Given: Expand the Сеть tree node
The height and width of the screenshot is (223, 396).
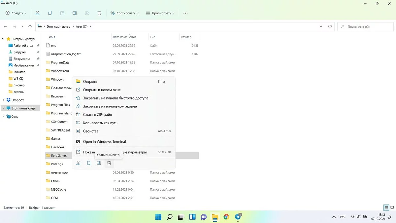Looking at the screenshot, I should [3, 117].
